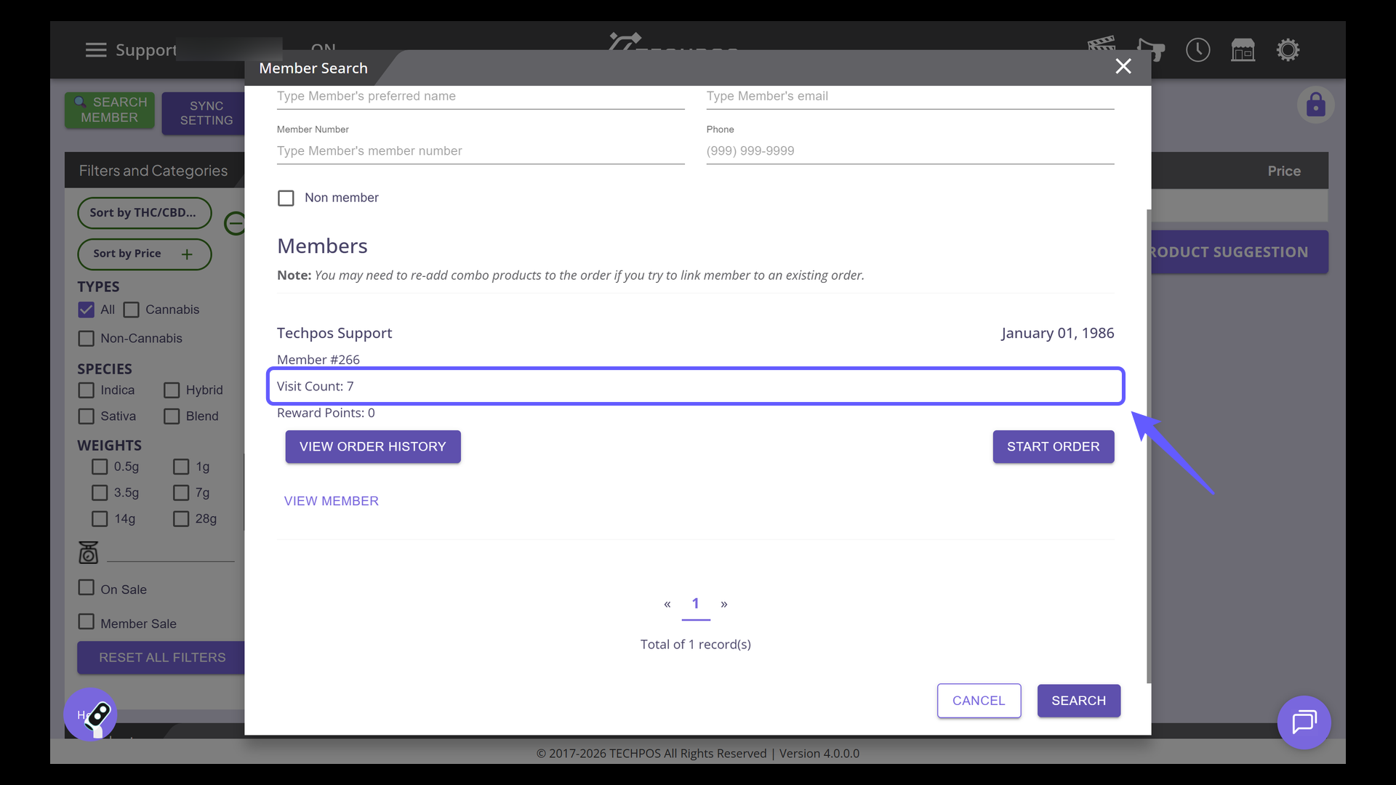This screenshot has width=1396, height=785.
Task: Click the purple lock icon
Action: [1315, 105]
